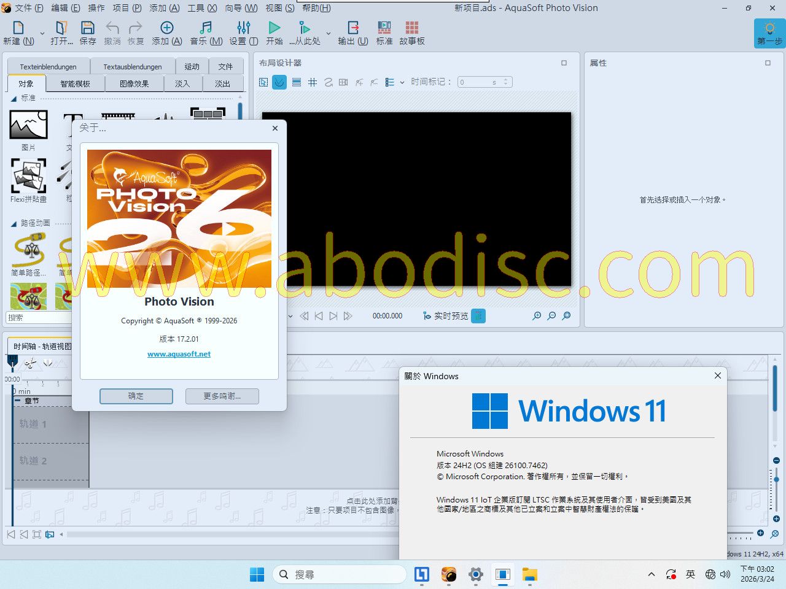The image size is (786, 589).
Task: Switch to the 智能模板 tab
Action: pyautogui.click(x=75, y=83)
